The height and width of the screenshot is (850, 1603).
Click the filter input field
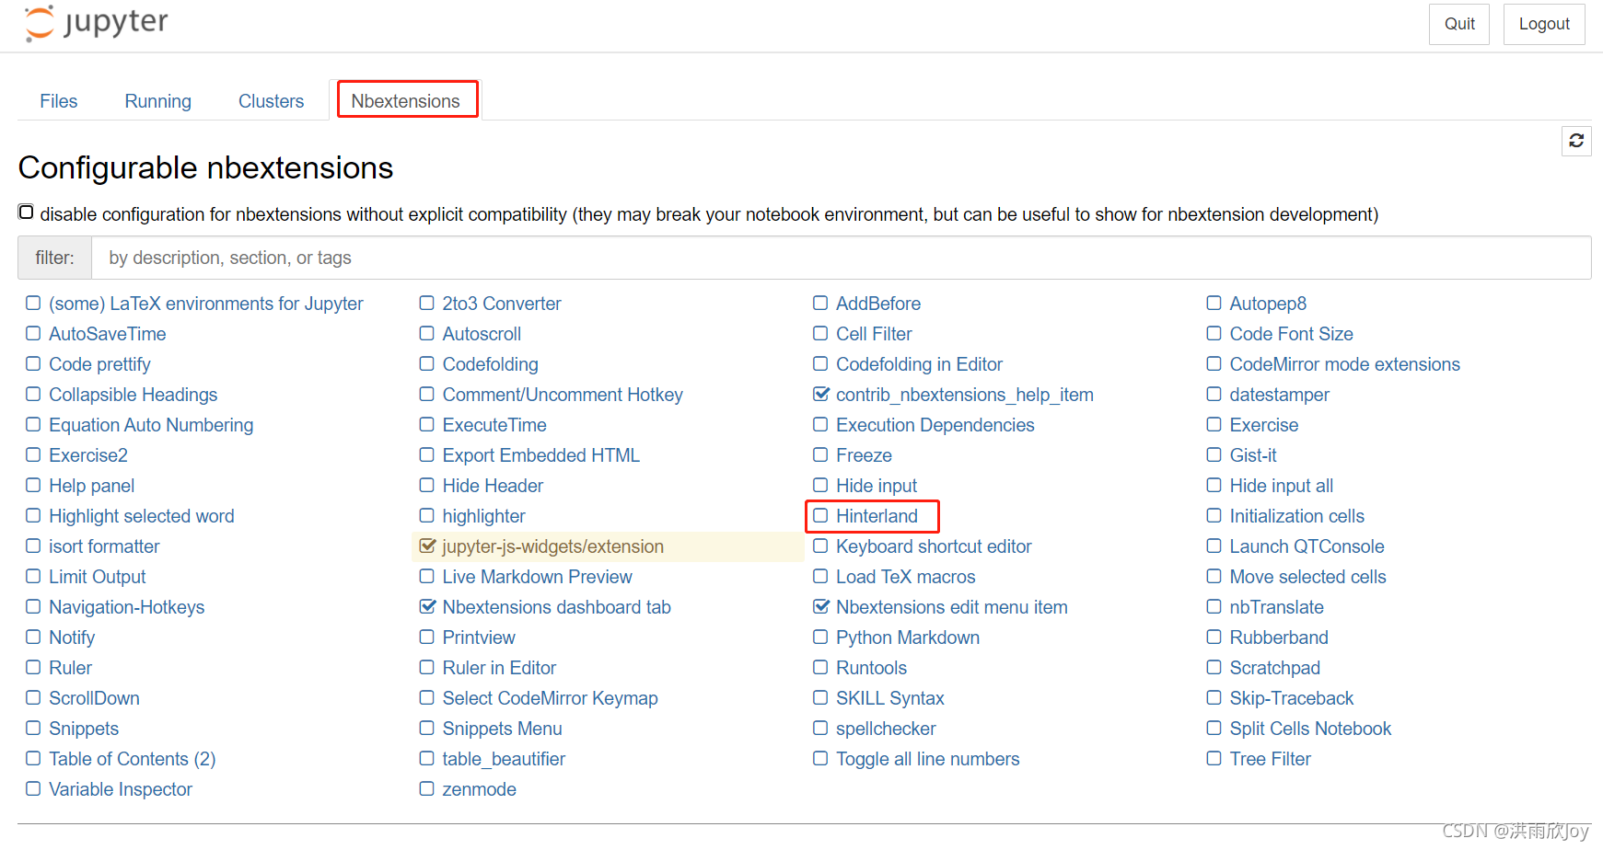pyautogui.click(x=841, y=258)
